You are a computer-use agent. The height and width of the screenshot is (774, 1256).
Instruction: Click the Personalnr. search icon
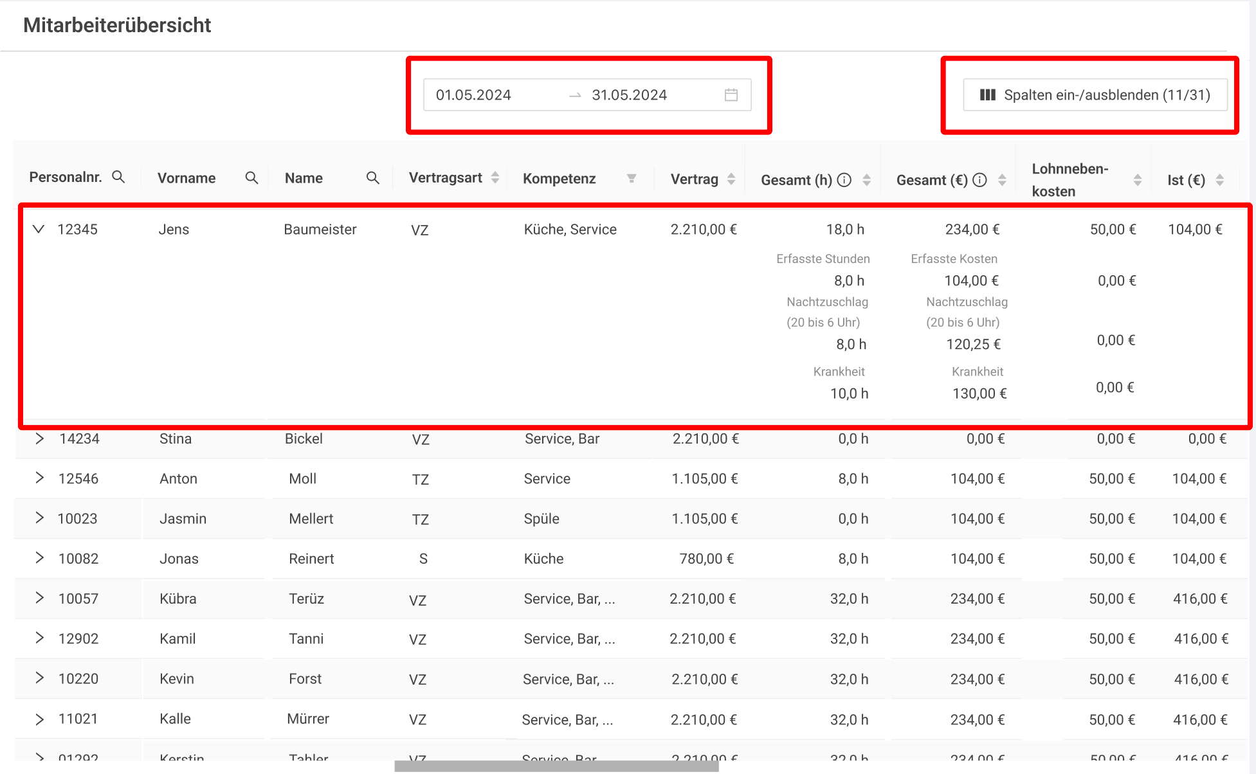click(118, 177)
